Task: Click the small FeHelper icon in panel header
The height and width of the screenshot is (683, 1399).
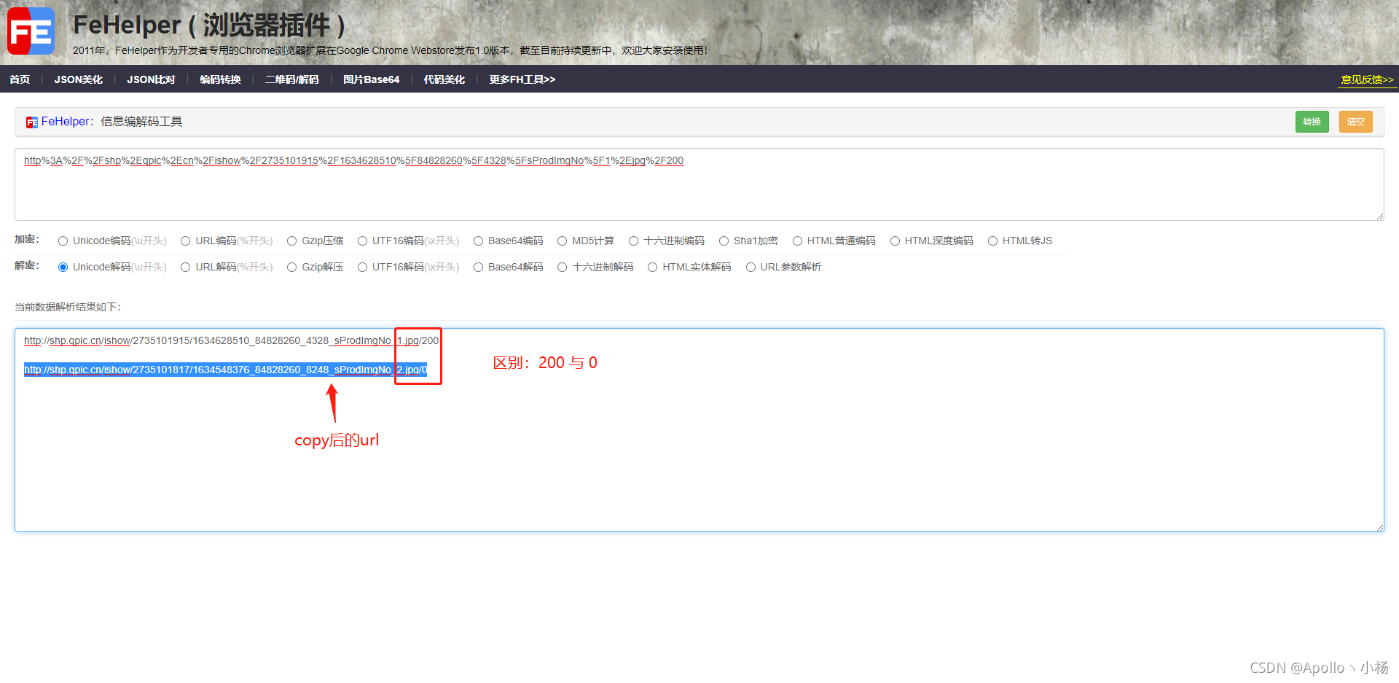Action: 32,122
